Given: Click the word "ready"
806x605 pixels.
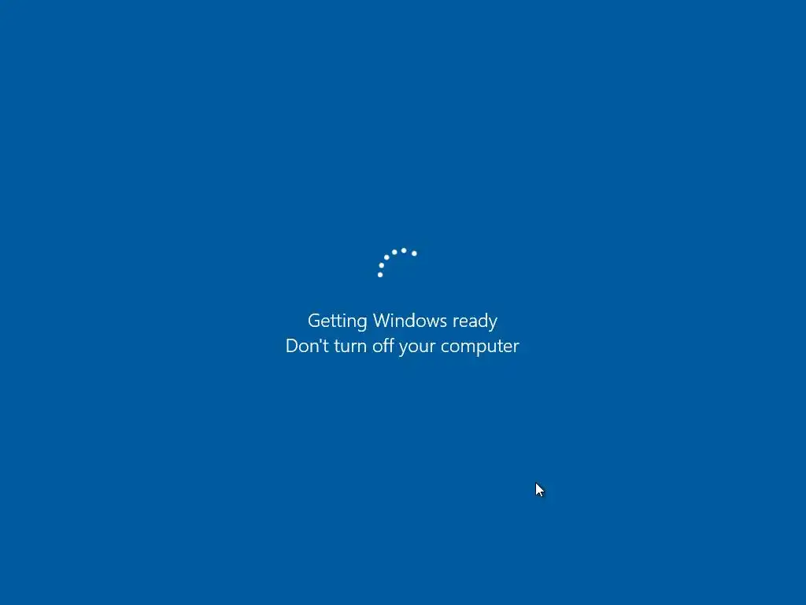Looking at the screenshot, I should (475, 322).
